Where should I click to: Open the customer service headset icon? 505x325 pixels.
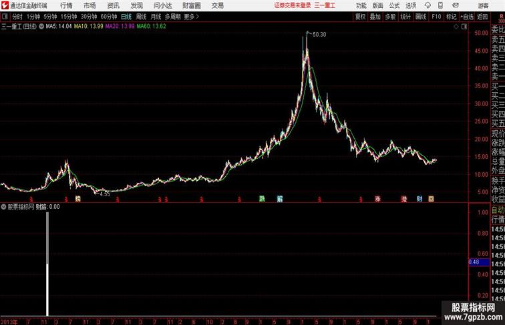point(428,5)
